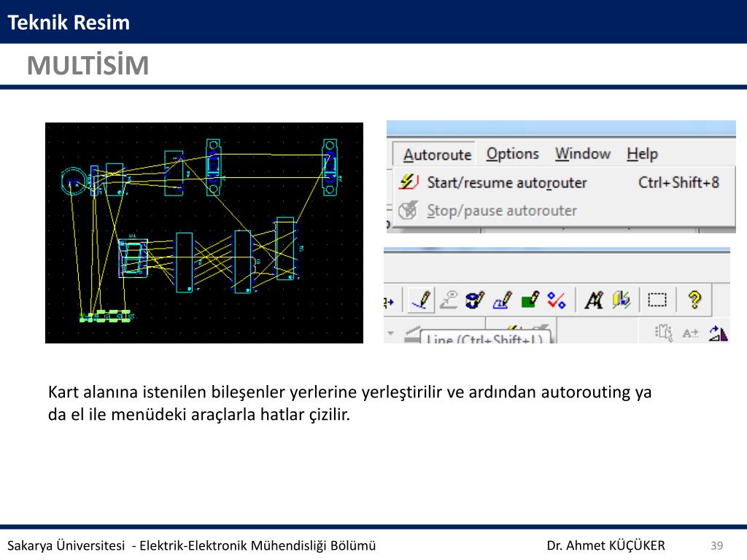Click the red checkmark with blue diamonds icon
Image resolution: width=747 pixels, height=560 pixels.
pos(557,300)
